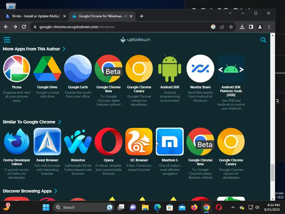The height and width of the screenshot is (214, 285).
Task: Open the Uptodown hamburger menu
Action: point(7,40)
